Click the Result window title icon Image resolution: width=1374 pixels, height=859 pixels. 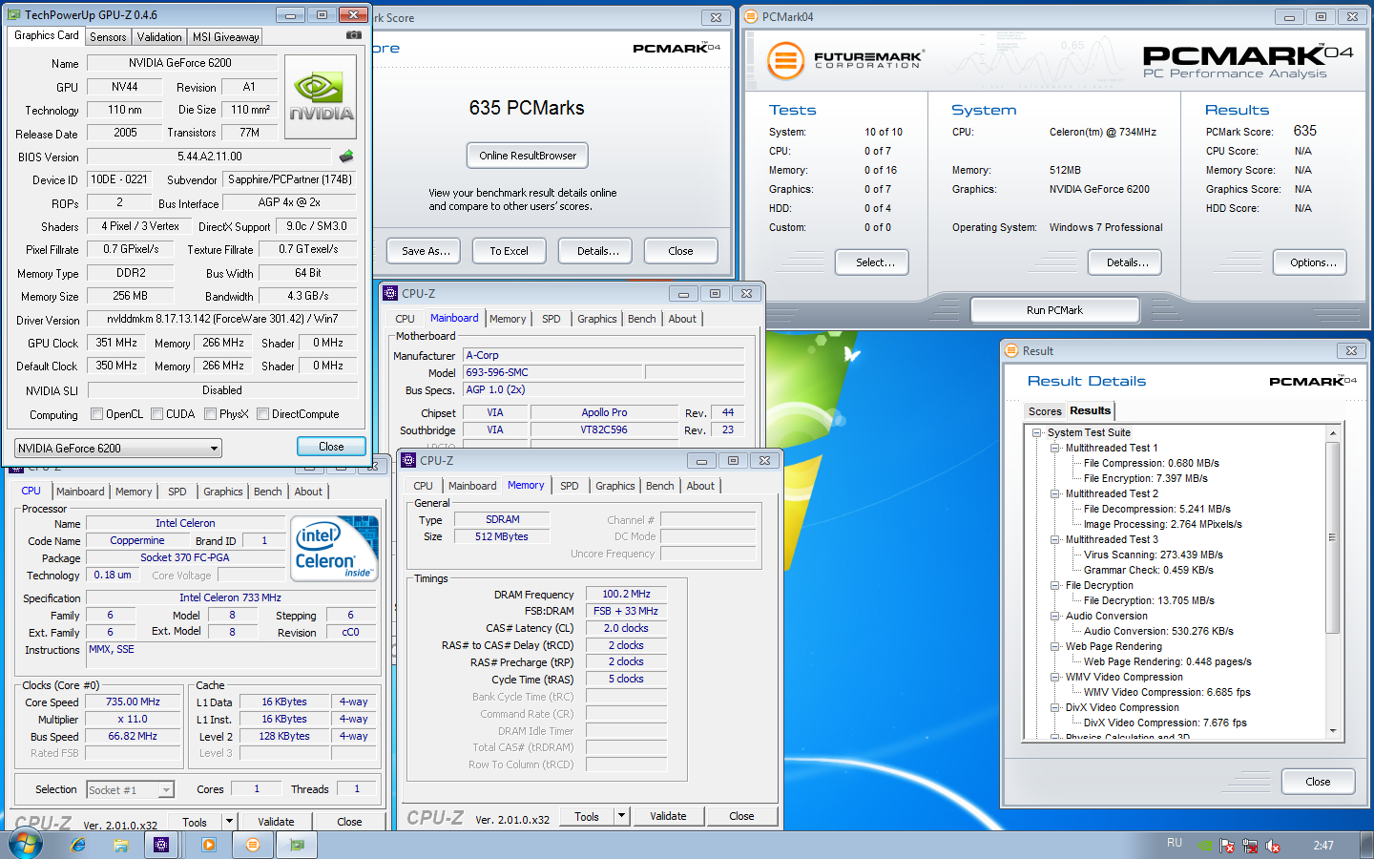pyautogui.click(x=1011, y=350)
